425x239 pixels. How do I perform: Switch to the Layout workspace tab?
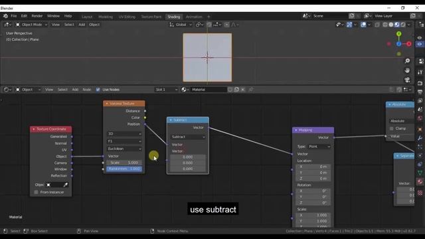(x=87, y=17)
